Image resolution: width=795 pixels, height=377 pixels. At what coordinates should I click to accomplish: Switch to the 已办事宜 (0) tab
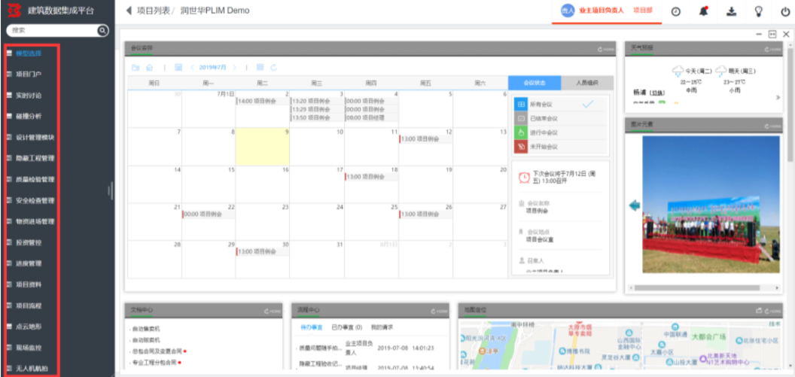pos(346,327)
